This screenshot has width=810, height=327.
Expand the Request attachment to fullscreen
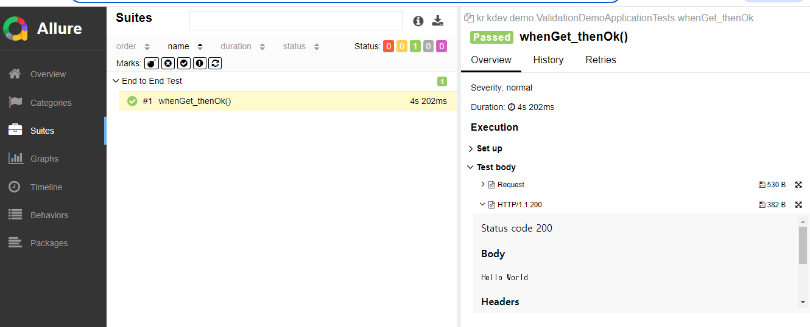tap(798, 185)
